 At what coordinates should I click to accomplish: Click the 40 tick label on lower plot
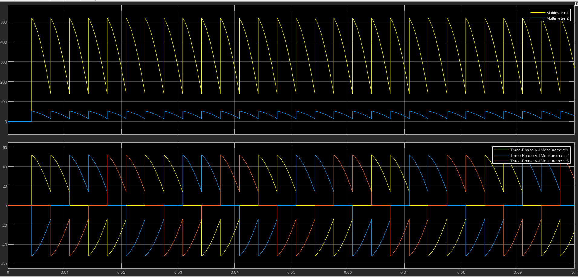(x=5, y=167)
